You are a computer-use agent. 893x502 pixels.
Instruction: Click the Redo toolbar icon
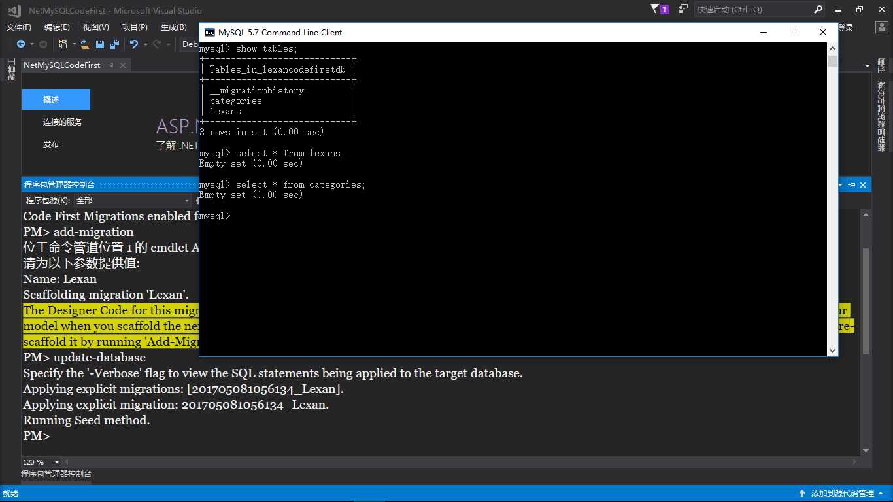(156, 44)
